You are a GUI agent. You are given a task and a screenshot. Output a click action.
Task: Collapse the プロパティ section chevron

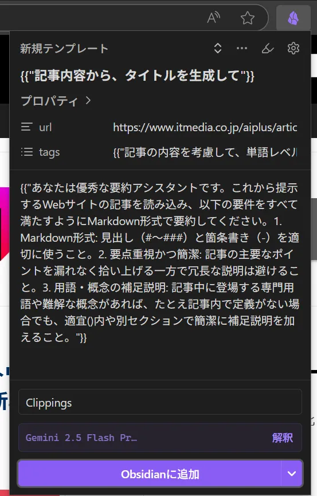(x=88, y=101)
